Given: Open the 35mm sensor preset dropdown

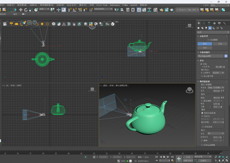Looking at the screenshot, I should 216,88.
